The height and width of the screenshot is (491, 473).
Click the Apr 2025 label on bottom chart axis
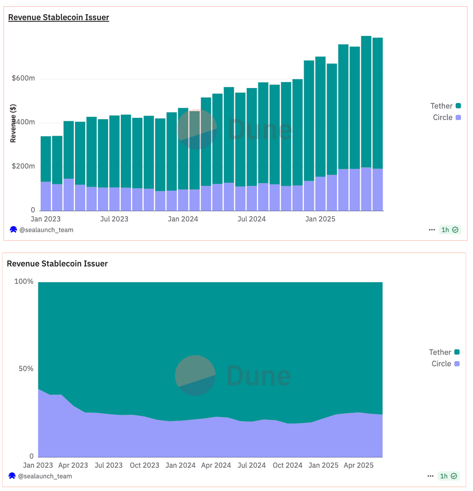point(359,465)
